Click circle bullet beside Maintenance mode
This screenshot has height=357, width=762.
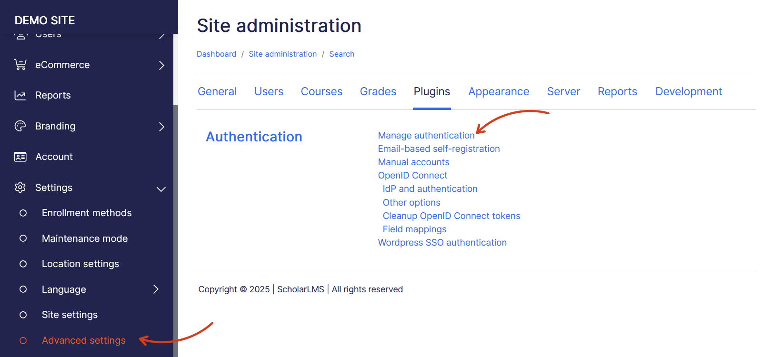pos(23,238)
